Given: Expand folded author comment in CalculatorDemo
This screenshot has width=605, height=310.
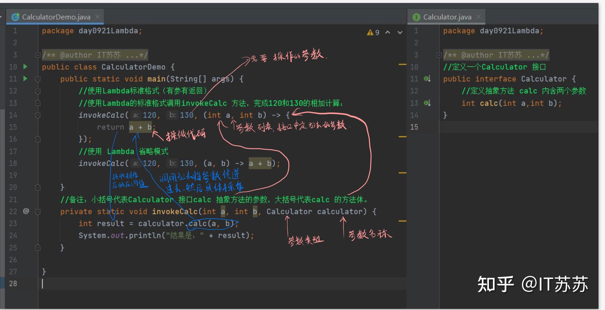Looking at the screenshot, I should [x=38, y=55].
